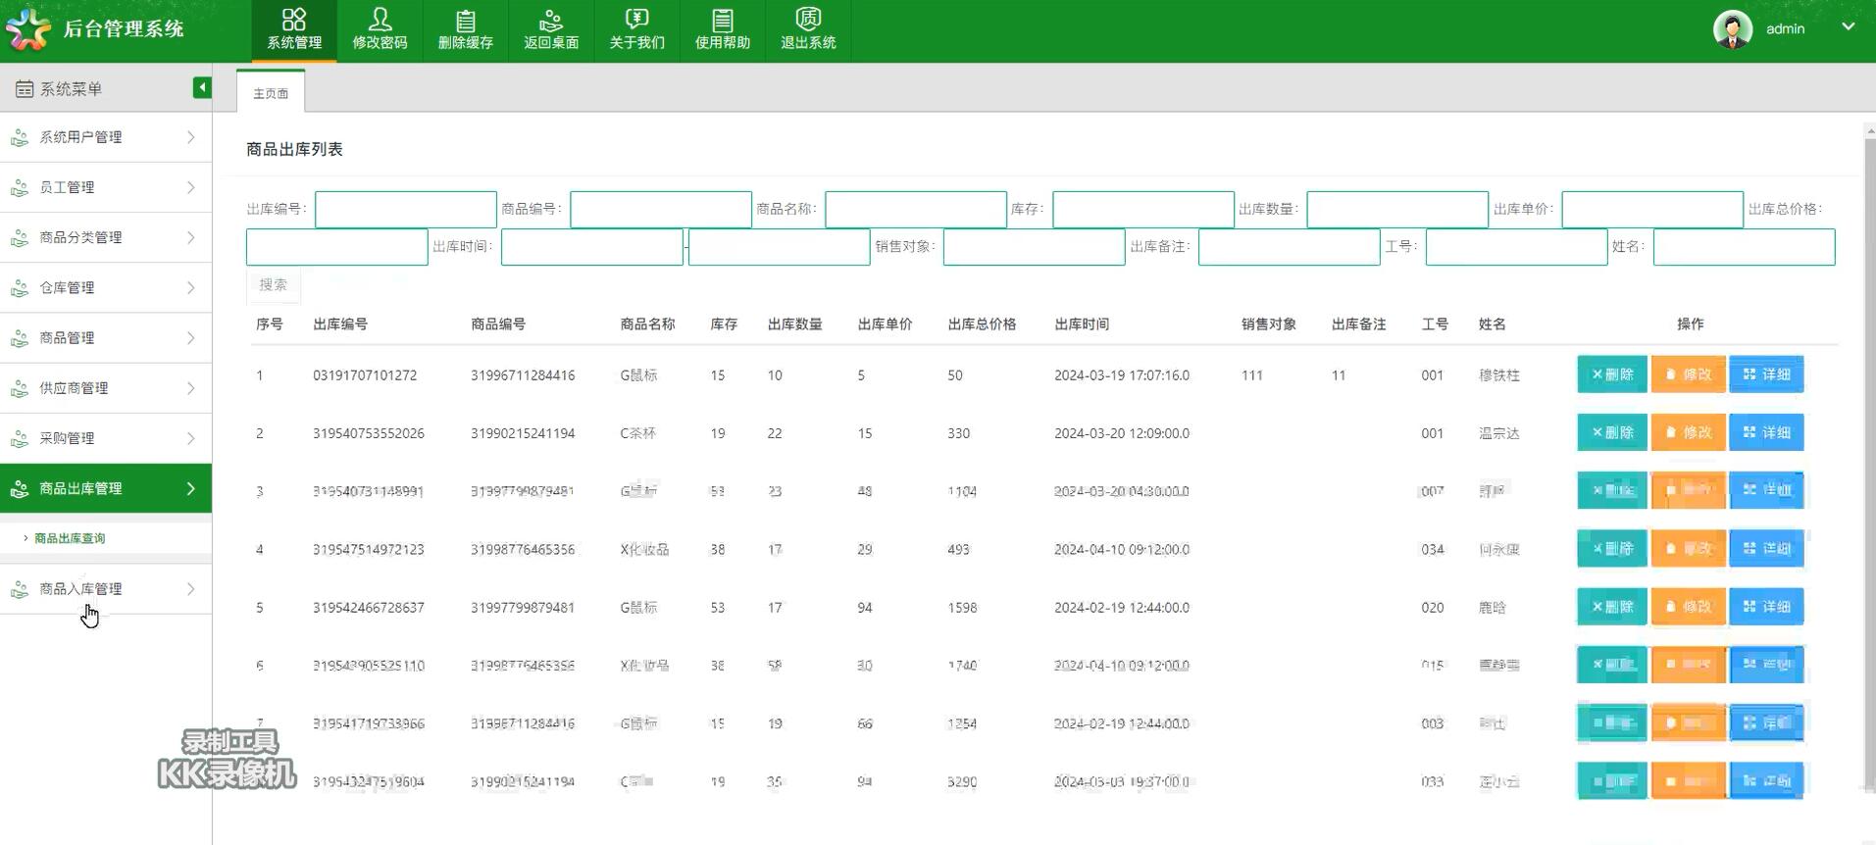The height and width of the screenshot is (845, 1876).
Task: Click icon beside 商品出库管理
Action: pos(20,488)
